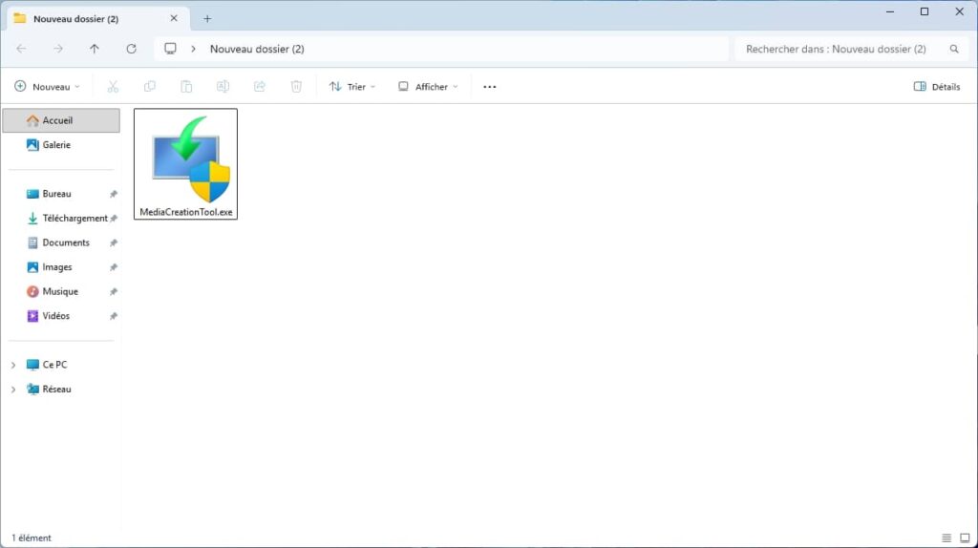Click the Copy icon in toolbar
978x548 pixels.
click(x=150, y=87)
